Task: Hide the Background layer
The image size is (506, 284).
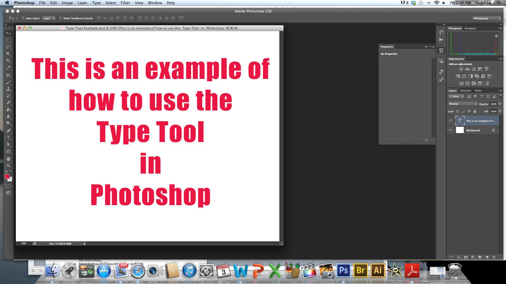Action: tap(451, 130)
